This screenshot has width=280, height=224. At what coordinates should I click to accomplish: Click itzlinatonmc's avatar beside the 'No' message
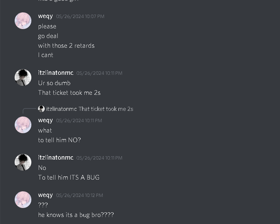coord(23,162)
